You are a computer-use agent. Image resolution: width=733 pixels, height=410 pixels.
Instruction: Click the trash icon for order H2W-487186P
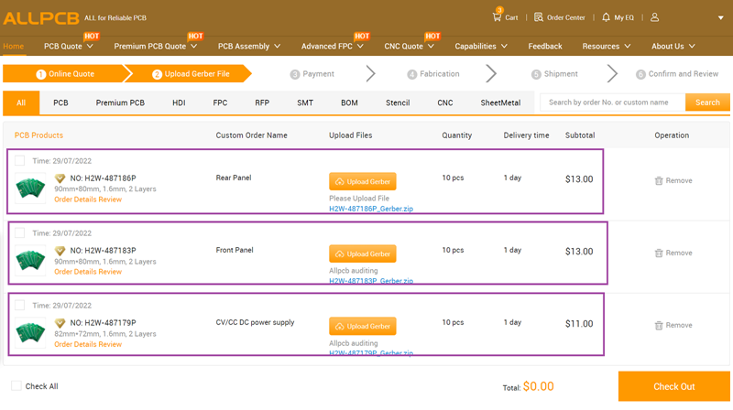click(x=659, y=180)
